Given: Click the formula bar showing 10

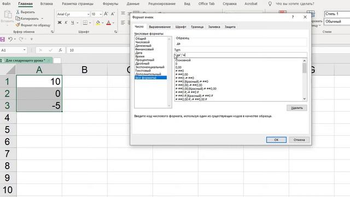Looking at the screenshot, I should [98, 50].
